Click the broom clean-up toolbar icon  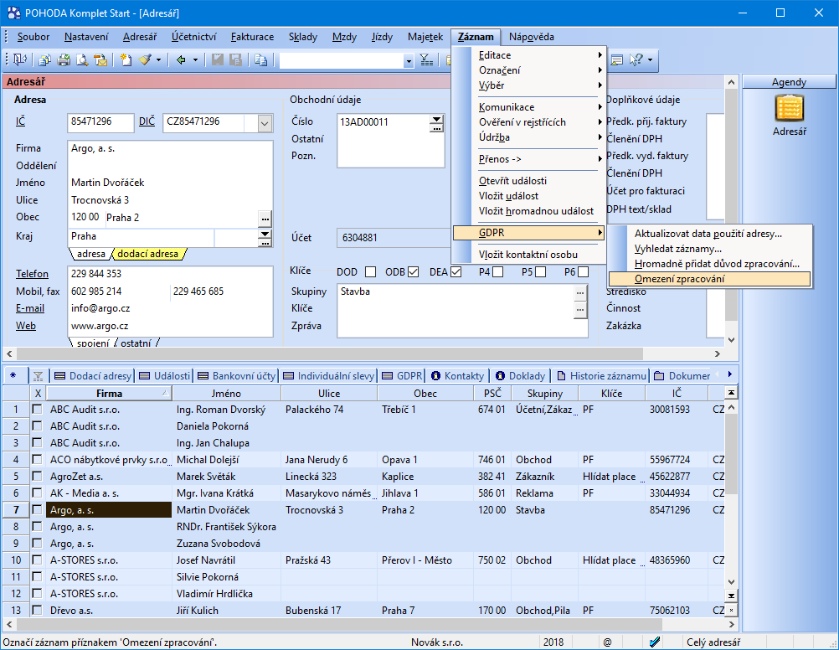point(145,60)
